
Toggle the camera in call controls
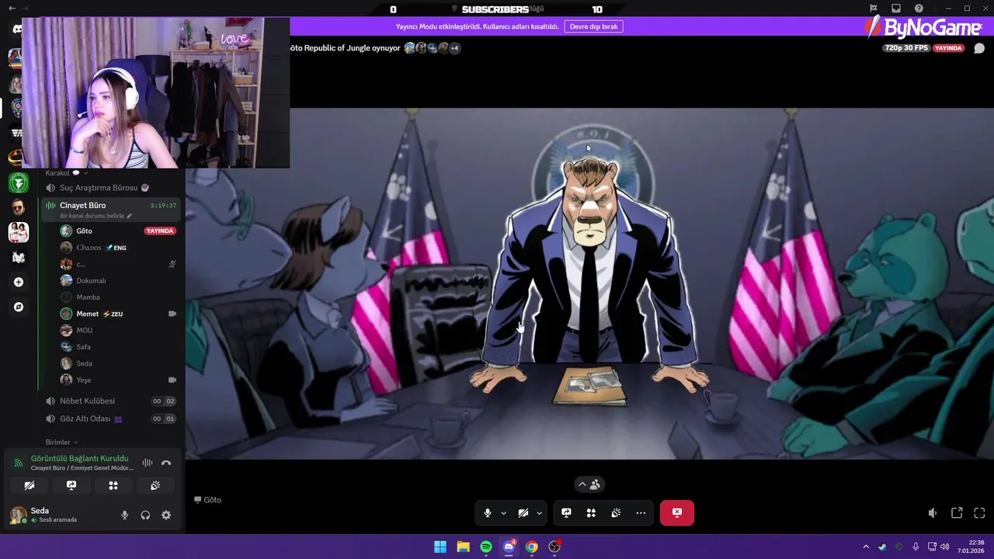pyautogui.click(x=523, y=513)
